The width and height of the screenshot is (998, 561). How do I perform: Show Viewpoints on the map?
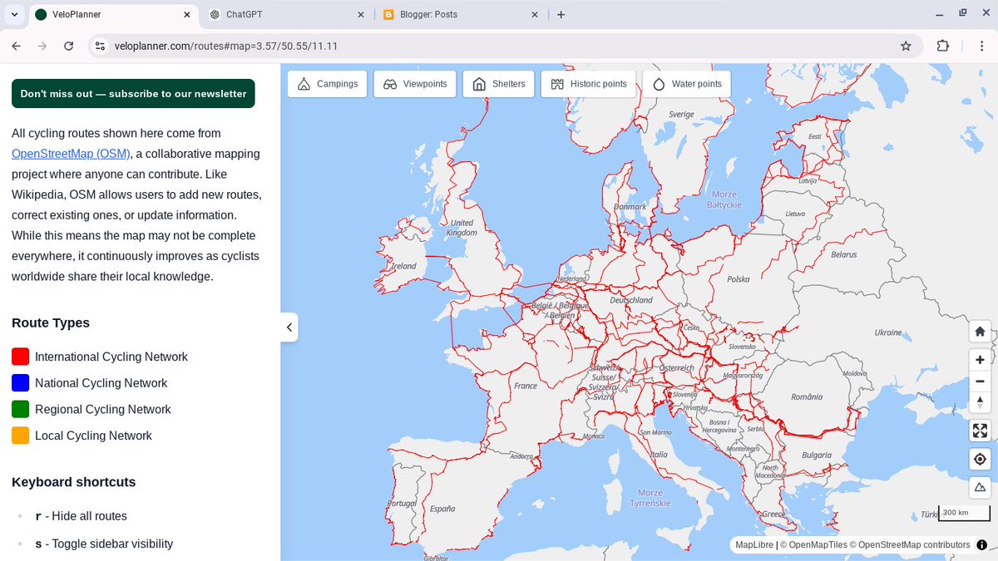pos(415,83)
